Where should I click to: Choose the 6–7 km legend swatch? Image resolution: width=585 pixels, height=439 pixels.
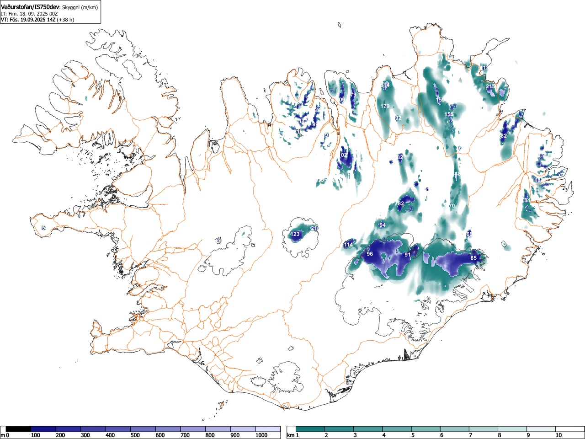click(454, 429)
